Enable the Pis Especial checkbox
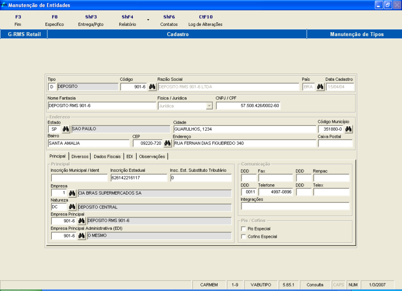Screen dimensions: 402x291 pyautogui.click(x=243, y=229)
